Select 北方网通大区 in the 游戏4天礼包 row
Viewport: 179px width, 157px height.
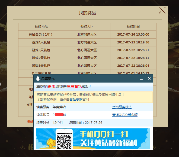(87, 42)
